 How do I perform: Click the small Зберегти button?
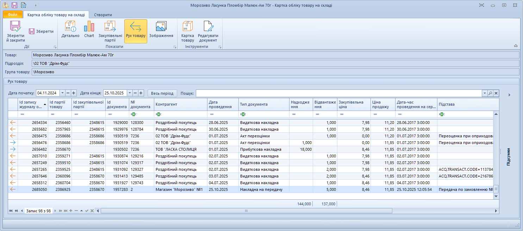coord(41,31)
